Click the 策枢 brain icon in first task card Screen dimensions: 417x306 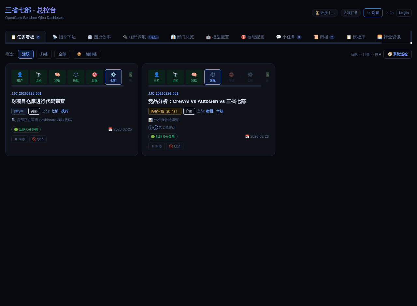point(57,77)
